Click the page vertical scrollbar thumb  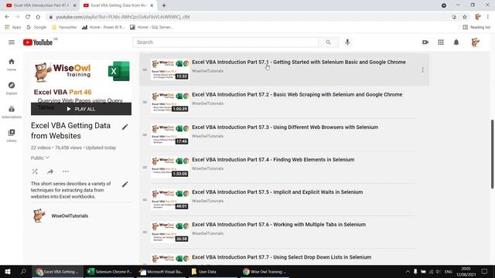pyautogui.click(x=492, y=154)
